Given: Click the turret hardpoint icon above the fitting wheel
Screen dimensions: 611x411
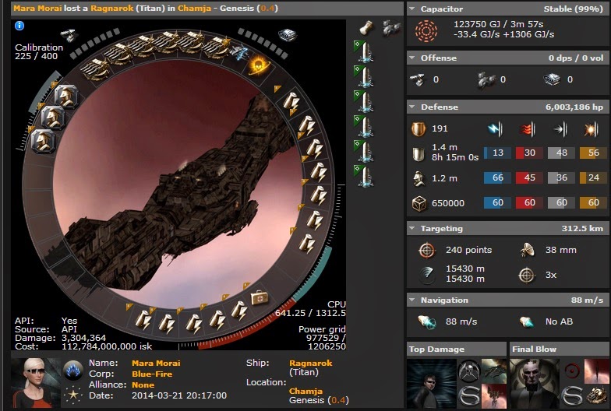Looking at the screenshot, I should (69, 36).
